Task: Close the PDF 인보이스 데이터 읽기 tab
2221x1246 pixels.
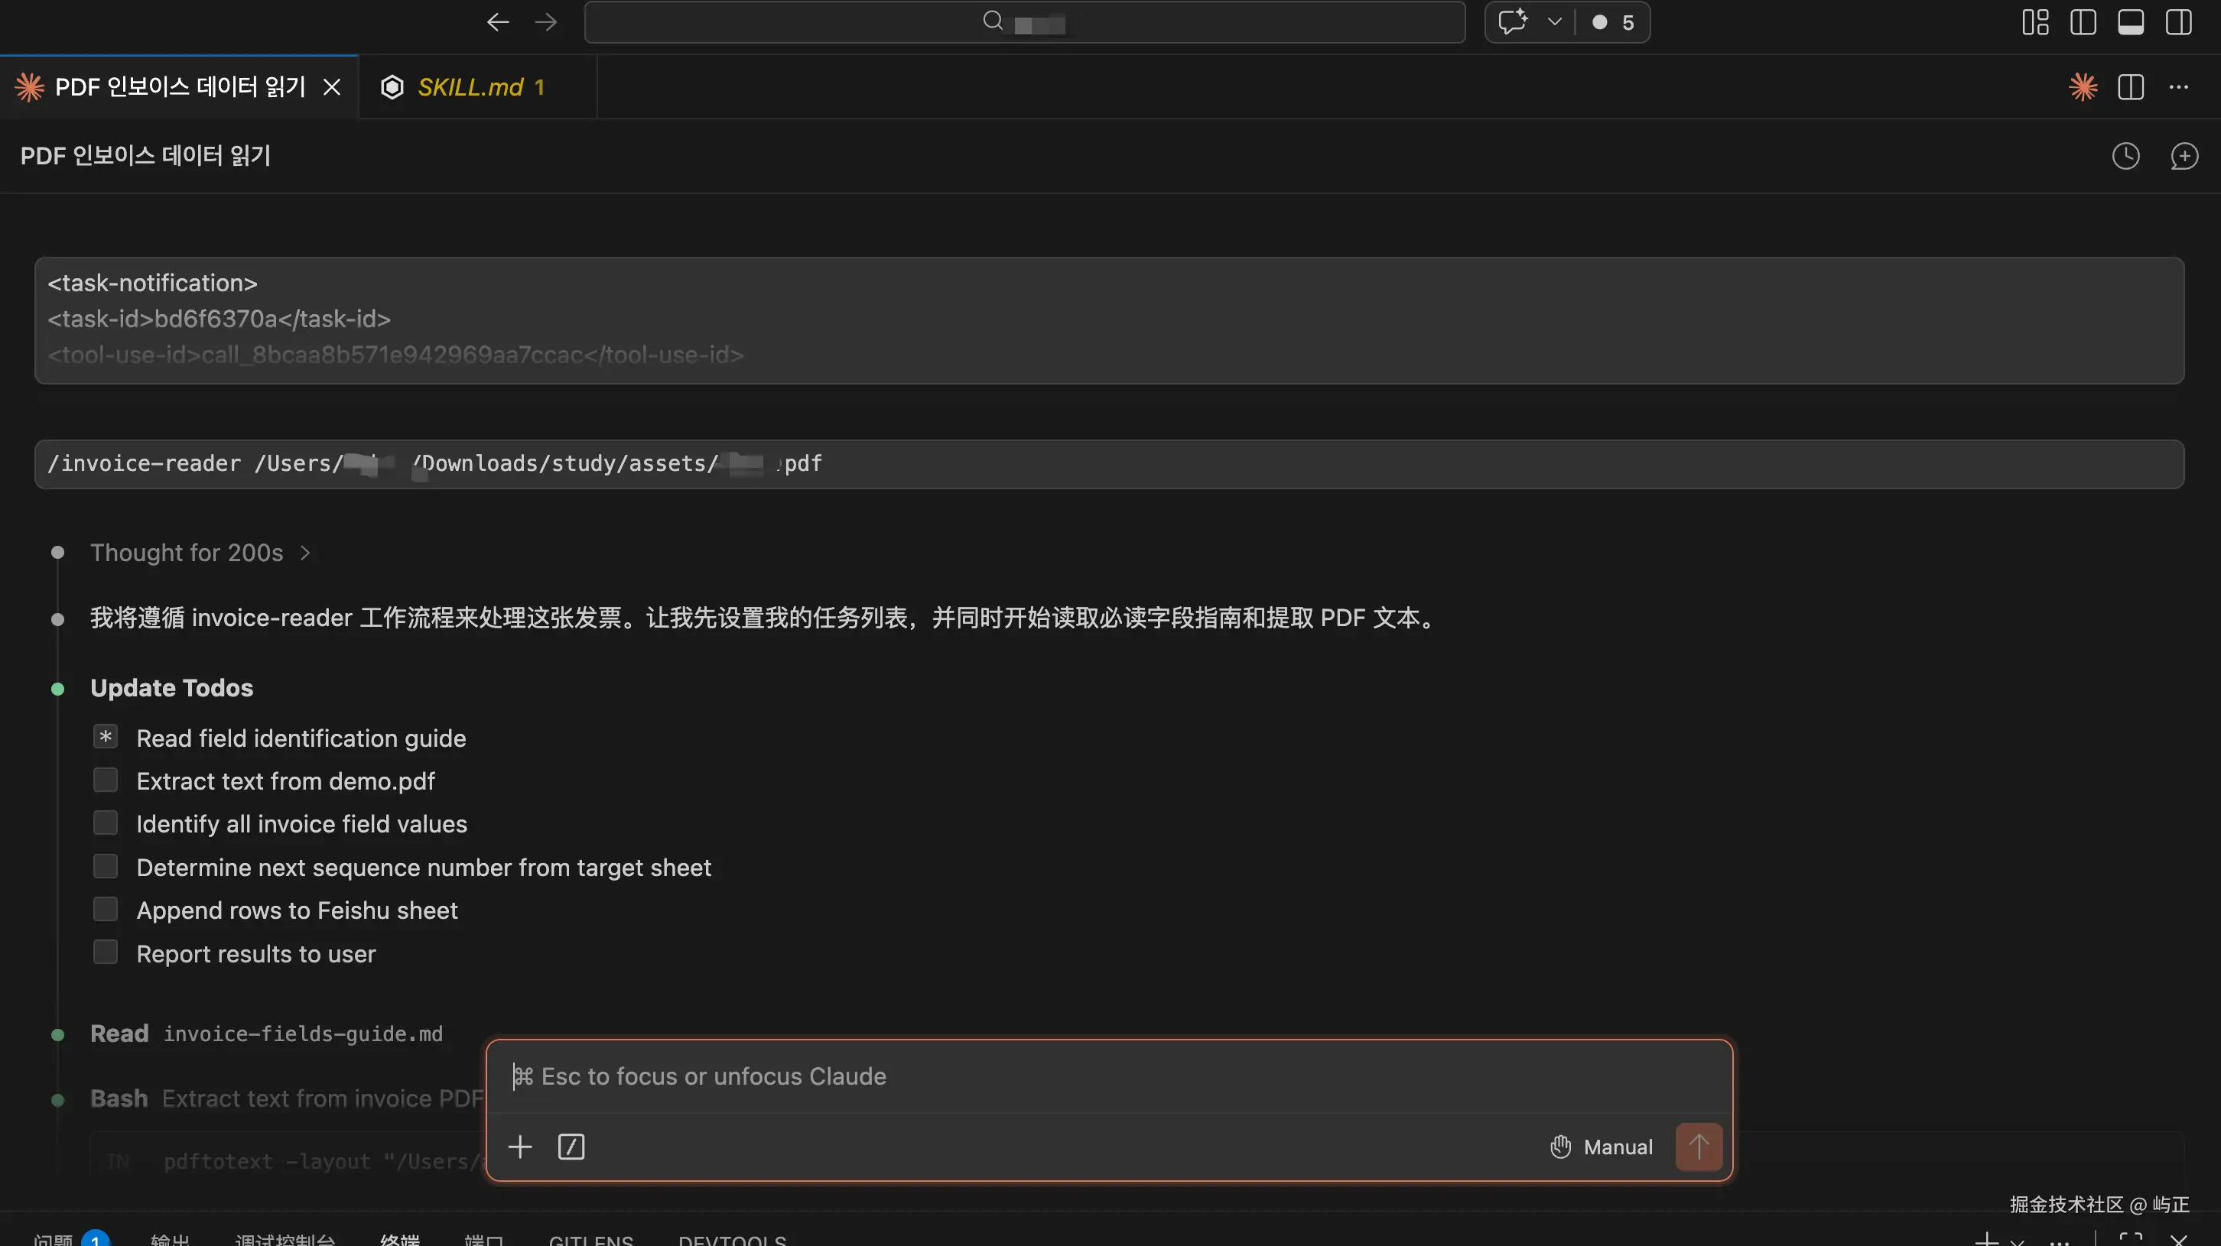Action: [x=332, y=87]
